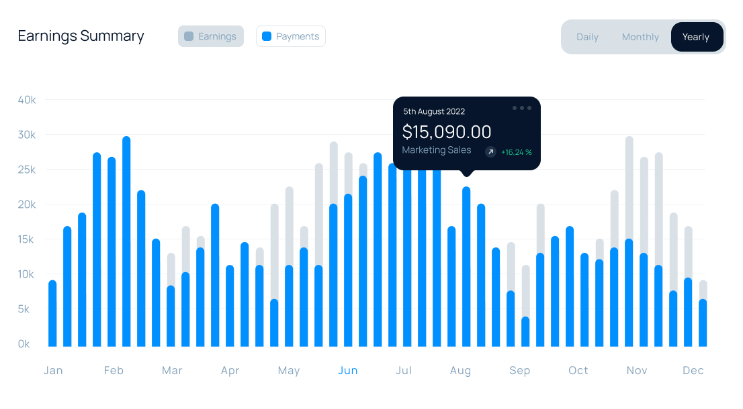The width and height of the screenshot is (743, 409).
Task: Switch to the Monthly view tab
Action: click(x=640, y=37)
